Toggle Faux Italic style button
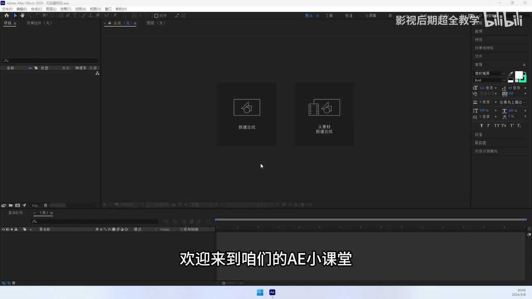 (488, 125)
